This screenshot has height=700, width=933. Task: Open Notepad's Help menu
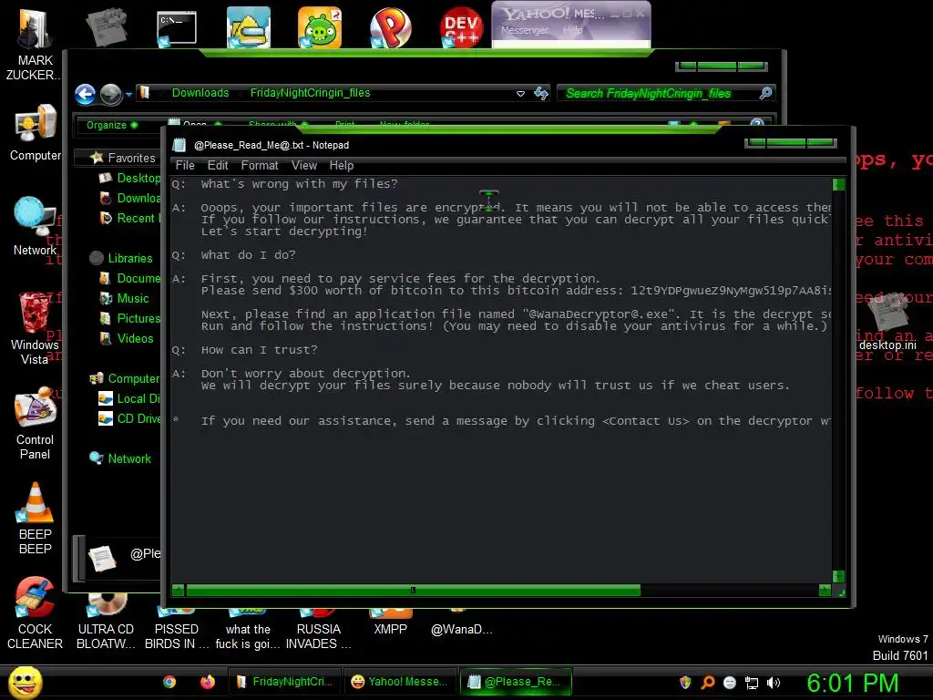342,166
